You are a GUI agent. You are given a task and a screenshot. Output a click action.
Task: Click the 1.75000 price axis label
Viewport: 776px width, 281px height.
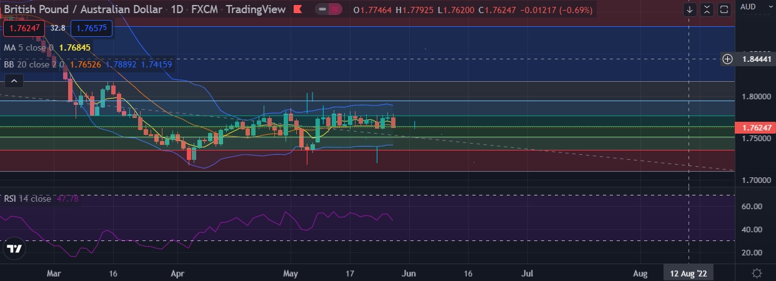755,138
